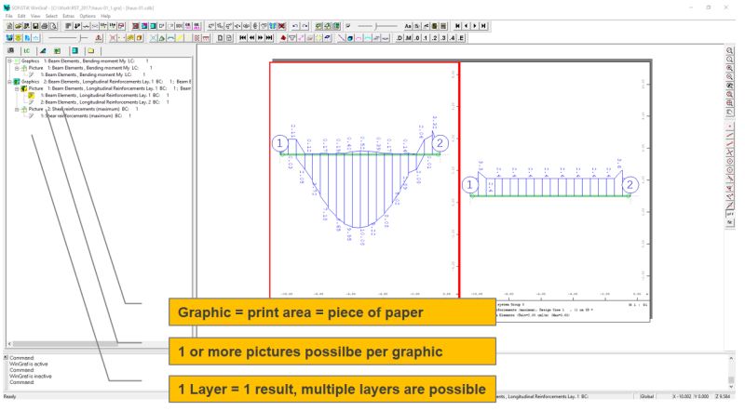745x411 pixels.
Task: Select .4 decimal places button
Action: (452, 38)
